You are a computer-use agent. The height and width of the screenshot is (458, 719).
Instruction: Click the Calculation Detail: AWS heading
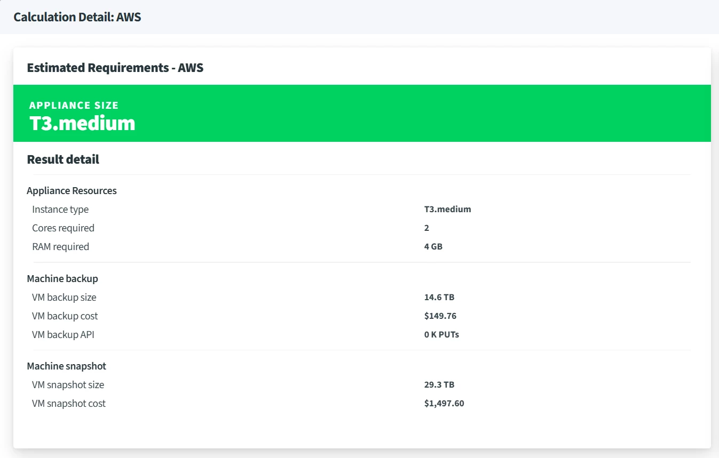click(77, 17)
